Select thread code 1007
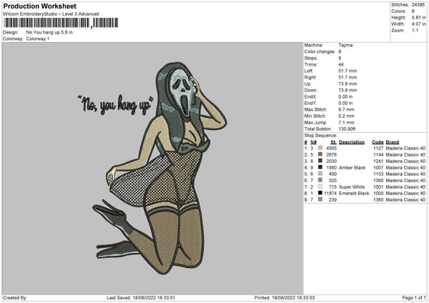This screenshot has width=429, height=303. click(x=378, y=168)
